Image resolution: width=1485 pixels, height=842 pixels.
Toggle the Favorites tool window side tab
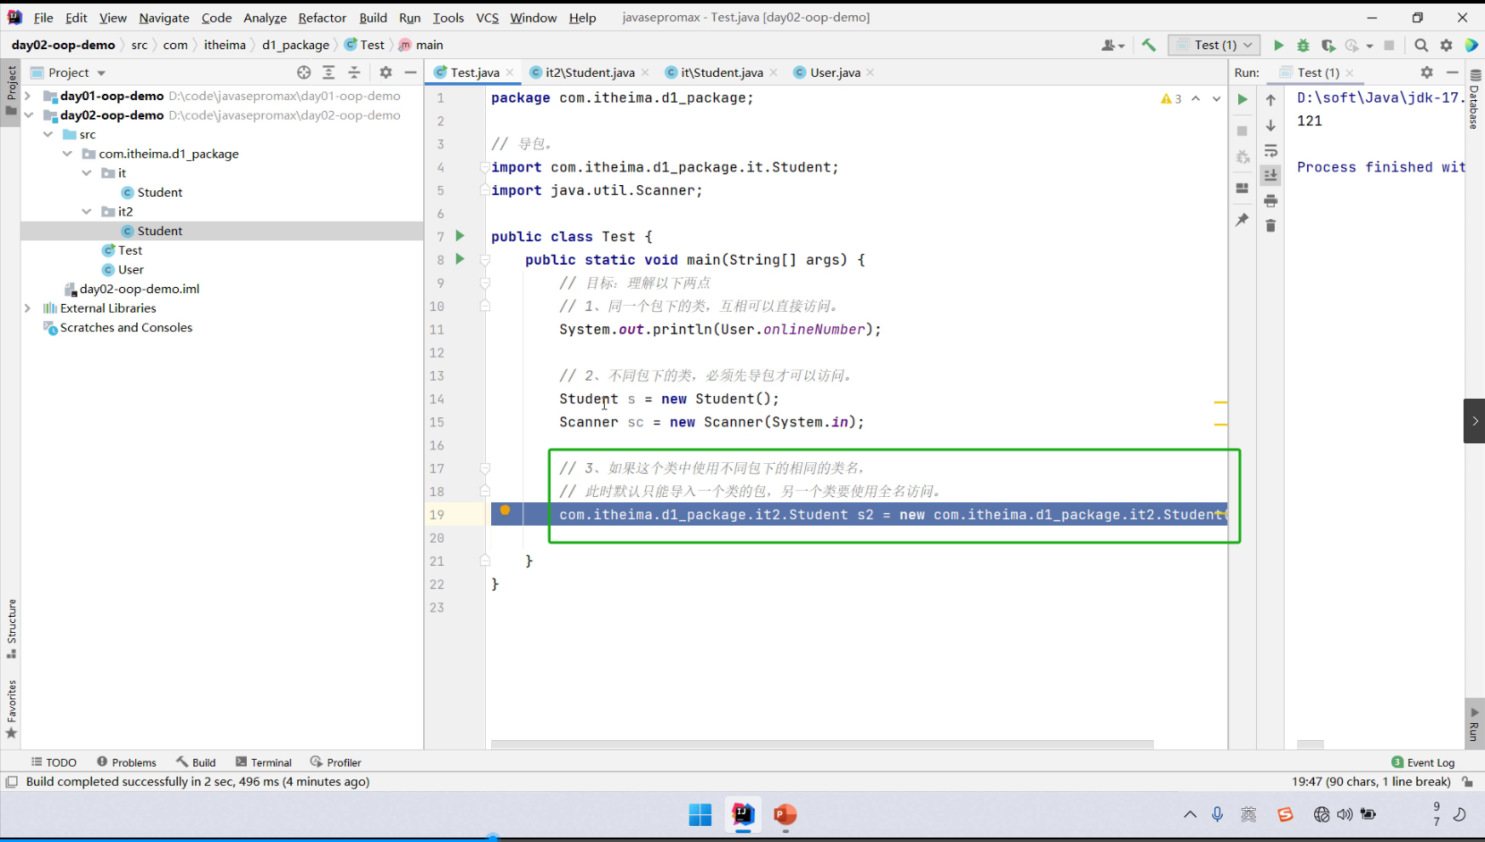[11, 710]
